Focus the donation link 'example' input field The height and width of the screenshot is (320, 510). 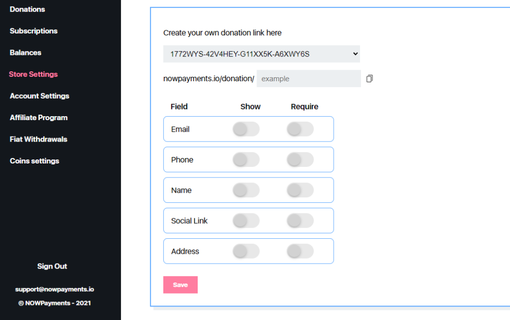coord(309,78)
